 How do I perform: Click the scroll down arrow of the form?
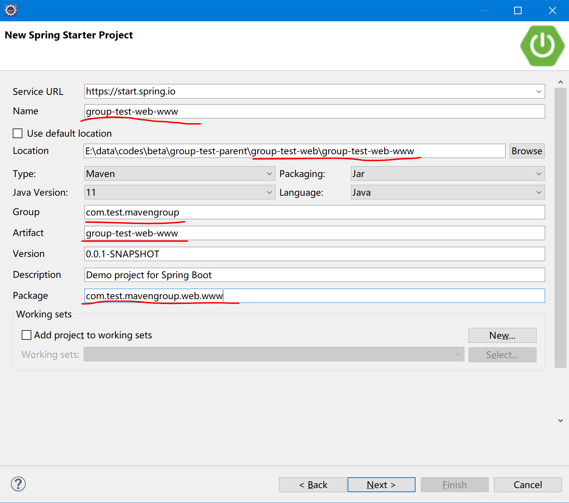click(x=560, y=420)
